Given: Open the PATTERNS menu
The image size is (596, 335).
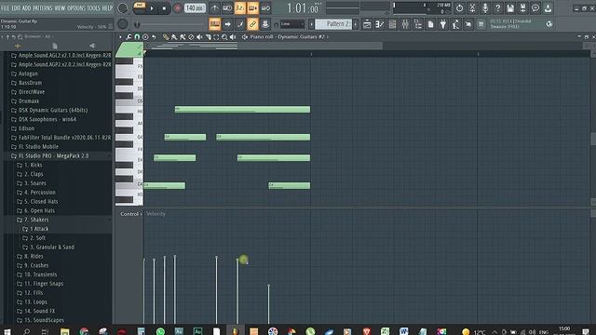Looking at the screenshot, I should [43, 8].
